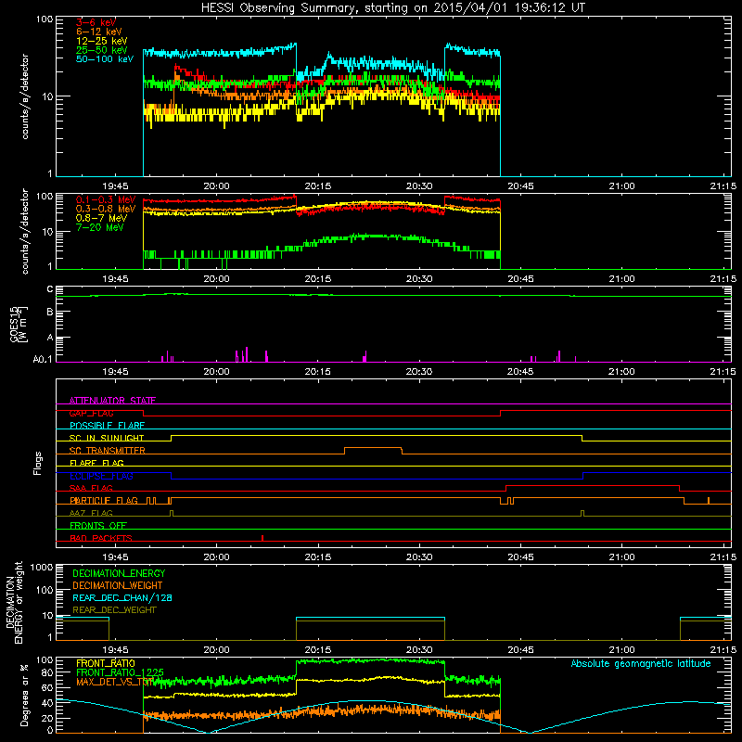Select the GAP_FLAG label
This screenshot has height=742, width=742.
pyautogui.click(x=91, y=413)
